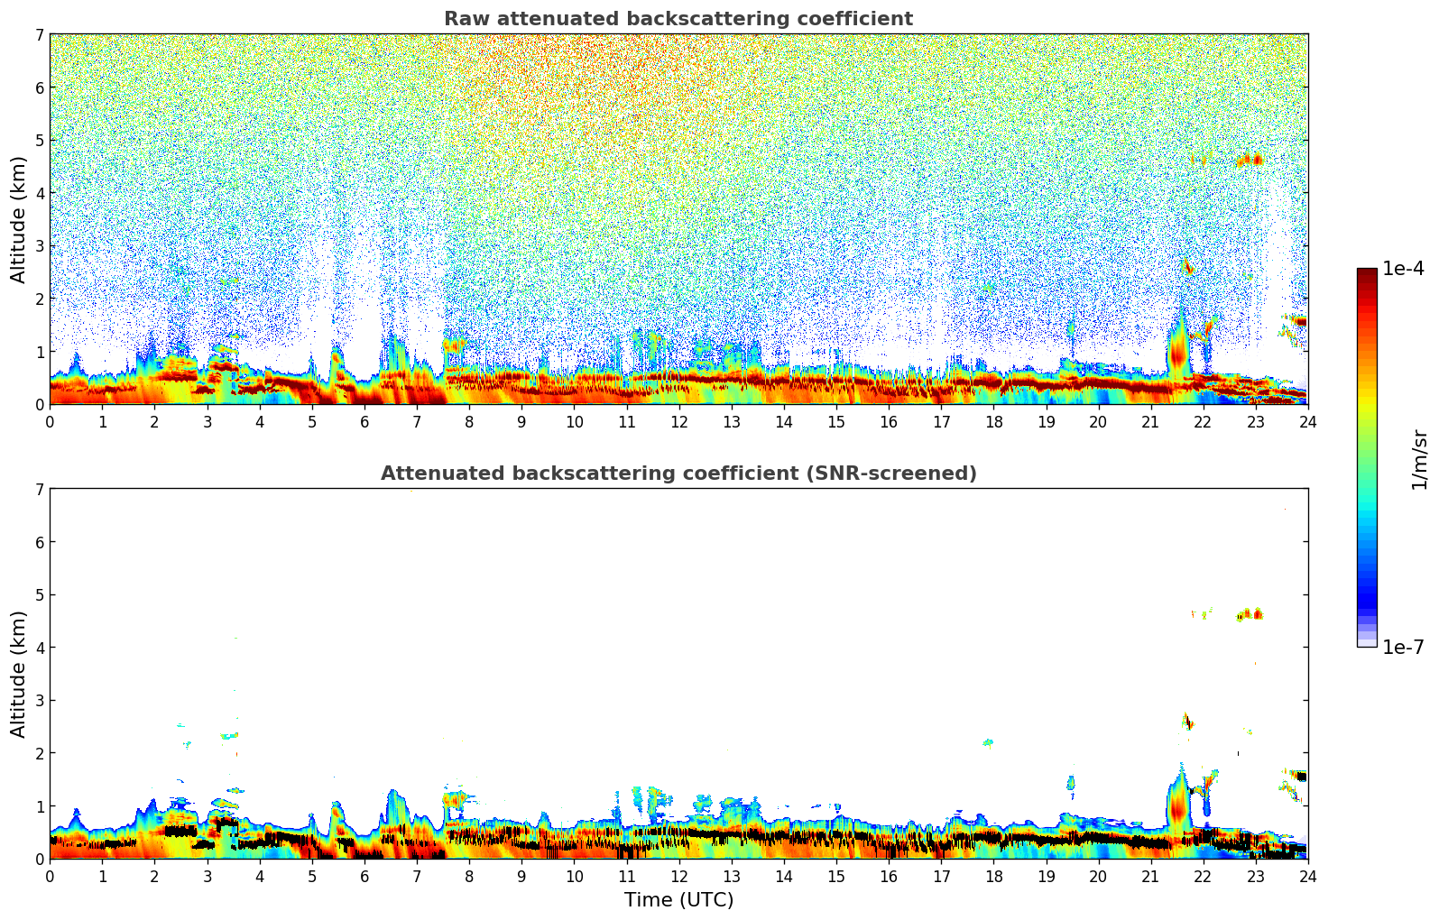Image resolution: width=1439 pixels, height=920 pixels.
Task: Click the colorbar's '1e-4' maximum label
Action: (x=1403, y=269)
